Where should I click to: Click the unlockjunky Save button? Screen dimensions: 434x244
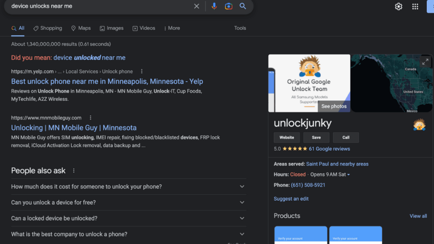[x=316, y=138]
